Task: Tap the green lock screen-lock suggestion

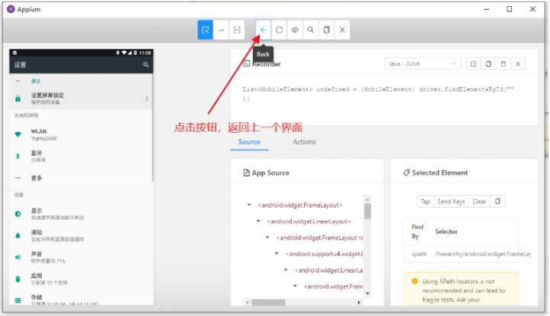Action: pos(18,98)
